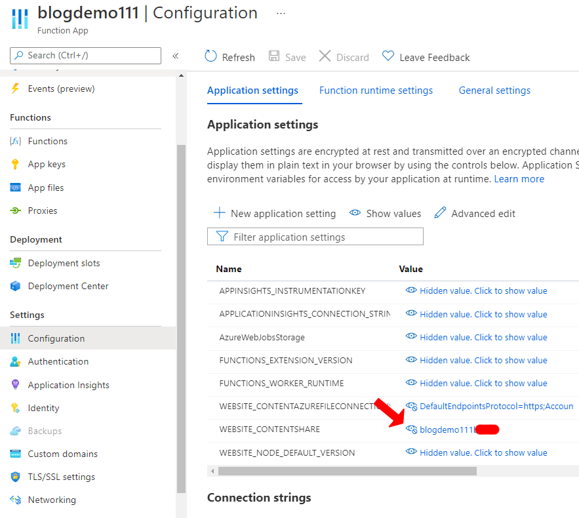This screenshot has width=579, height=518.
Task: Click the table horizontal scroll left arrow
Action: [212, 471]
